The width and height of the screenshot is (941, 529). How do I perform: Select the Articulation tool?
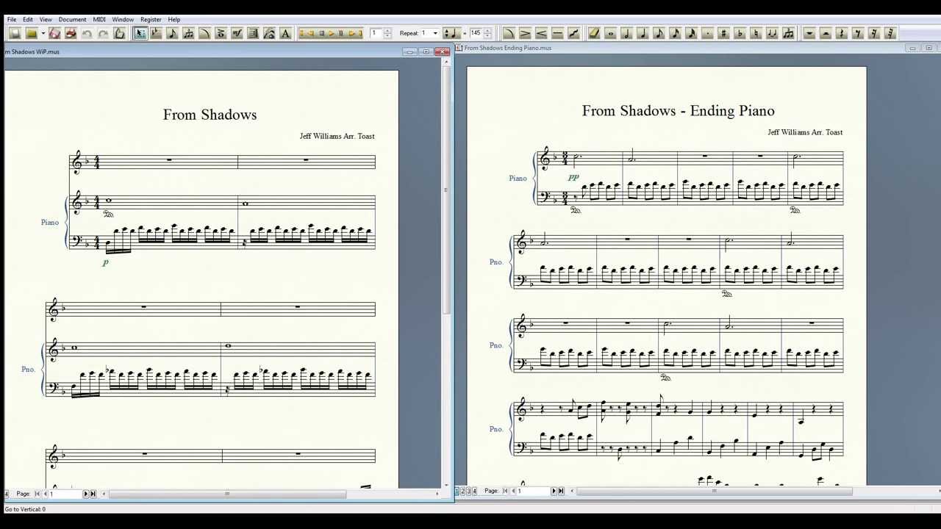pos(221,33)
